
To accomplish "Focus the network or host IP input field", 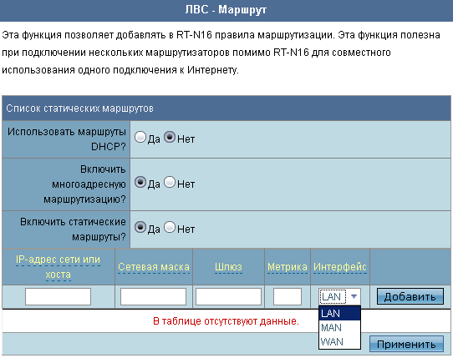I will pos(58,296).
